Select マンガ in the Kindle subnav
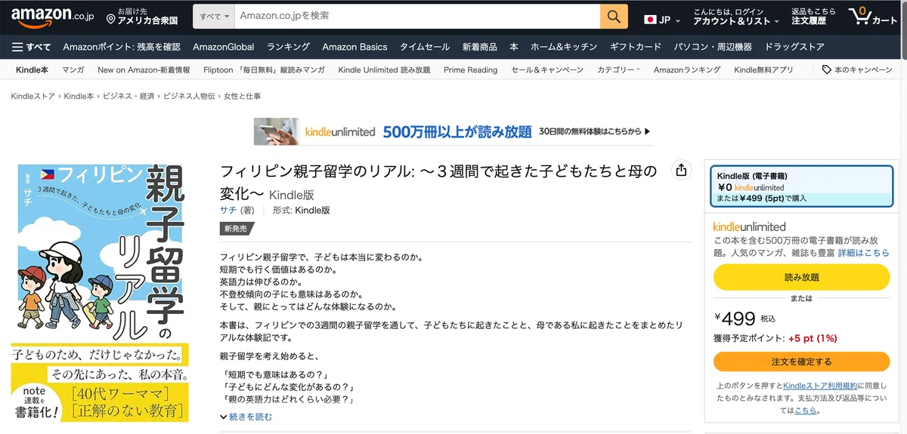The height and width of the screenshot is (434, 907). point(73,69)
